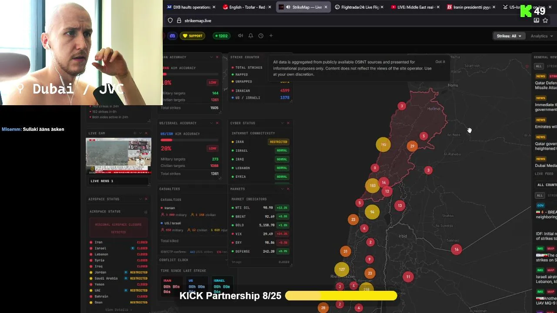Click the red 13 strike cluster marker
This screenshot has width=557, height=313.
400,206
